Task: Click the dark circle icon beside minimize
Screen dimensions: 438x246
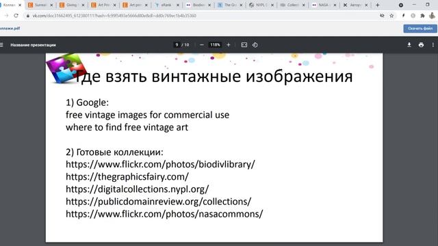Action: pyautogui.click(x=401, y=5)
